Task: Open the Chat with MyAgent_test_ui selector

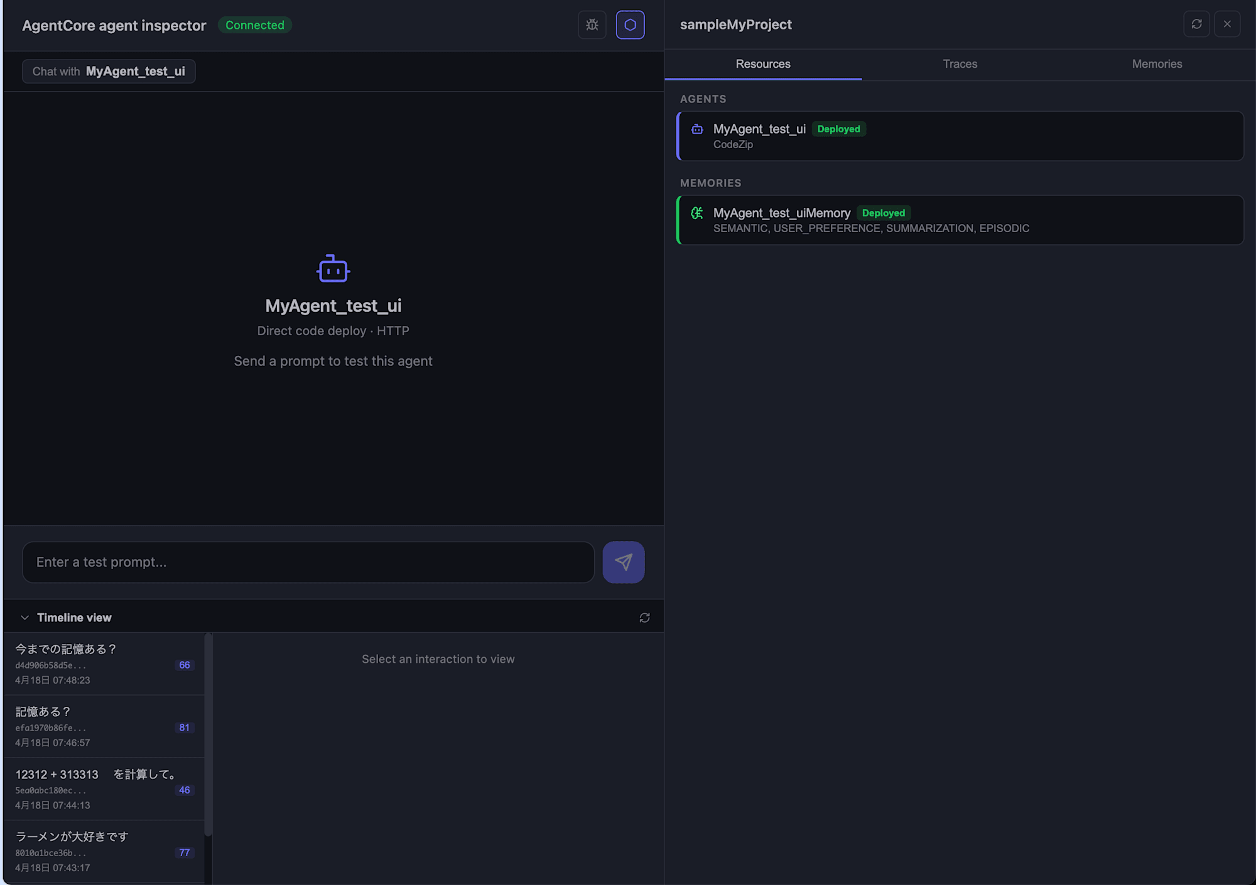Action: point(109,72)
